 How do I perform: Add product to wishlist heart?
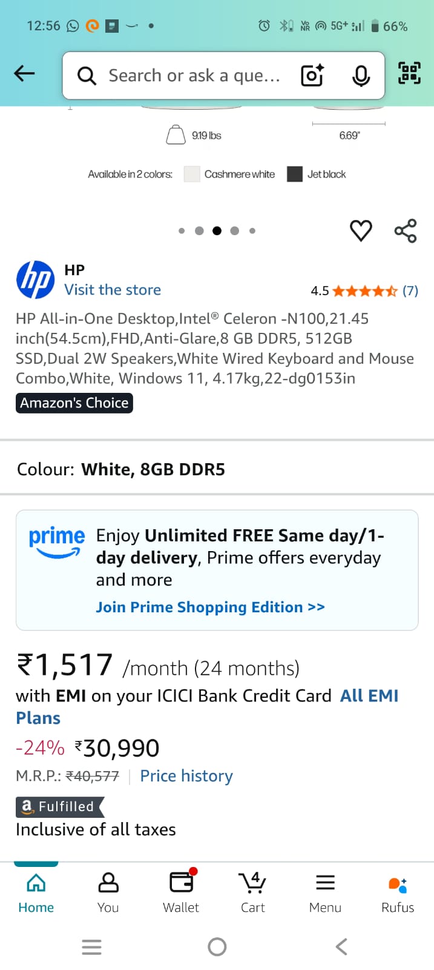point(361,230)
